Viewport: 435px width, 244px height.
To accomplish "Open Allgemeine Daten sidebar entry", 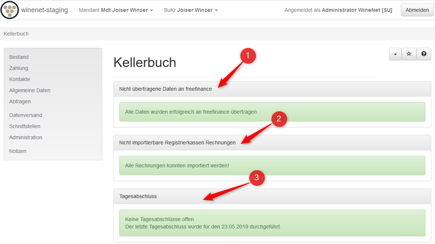I will pyautogui.click(x=30, y=90).
